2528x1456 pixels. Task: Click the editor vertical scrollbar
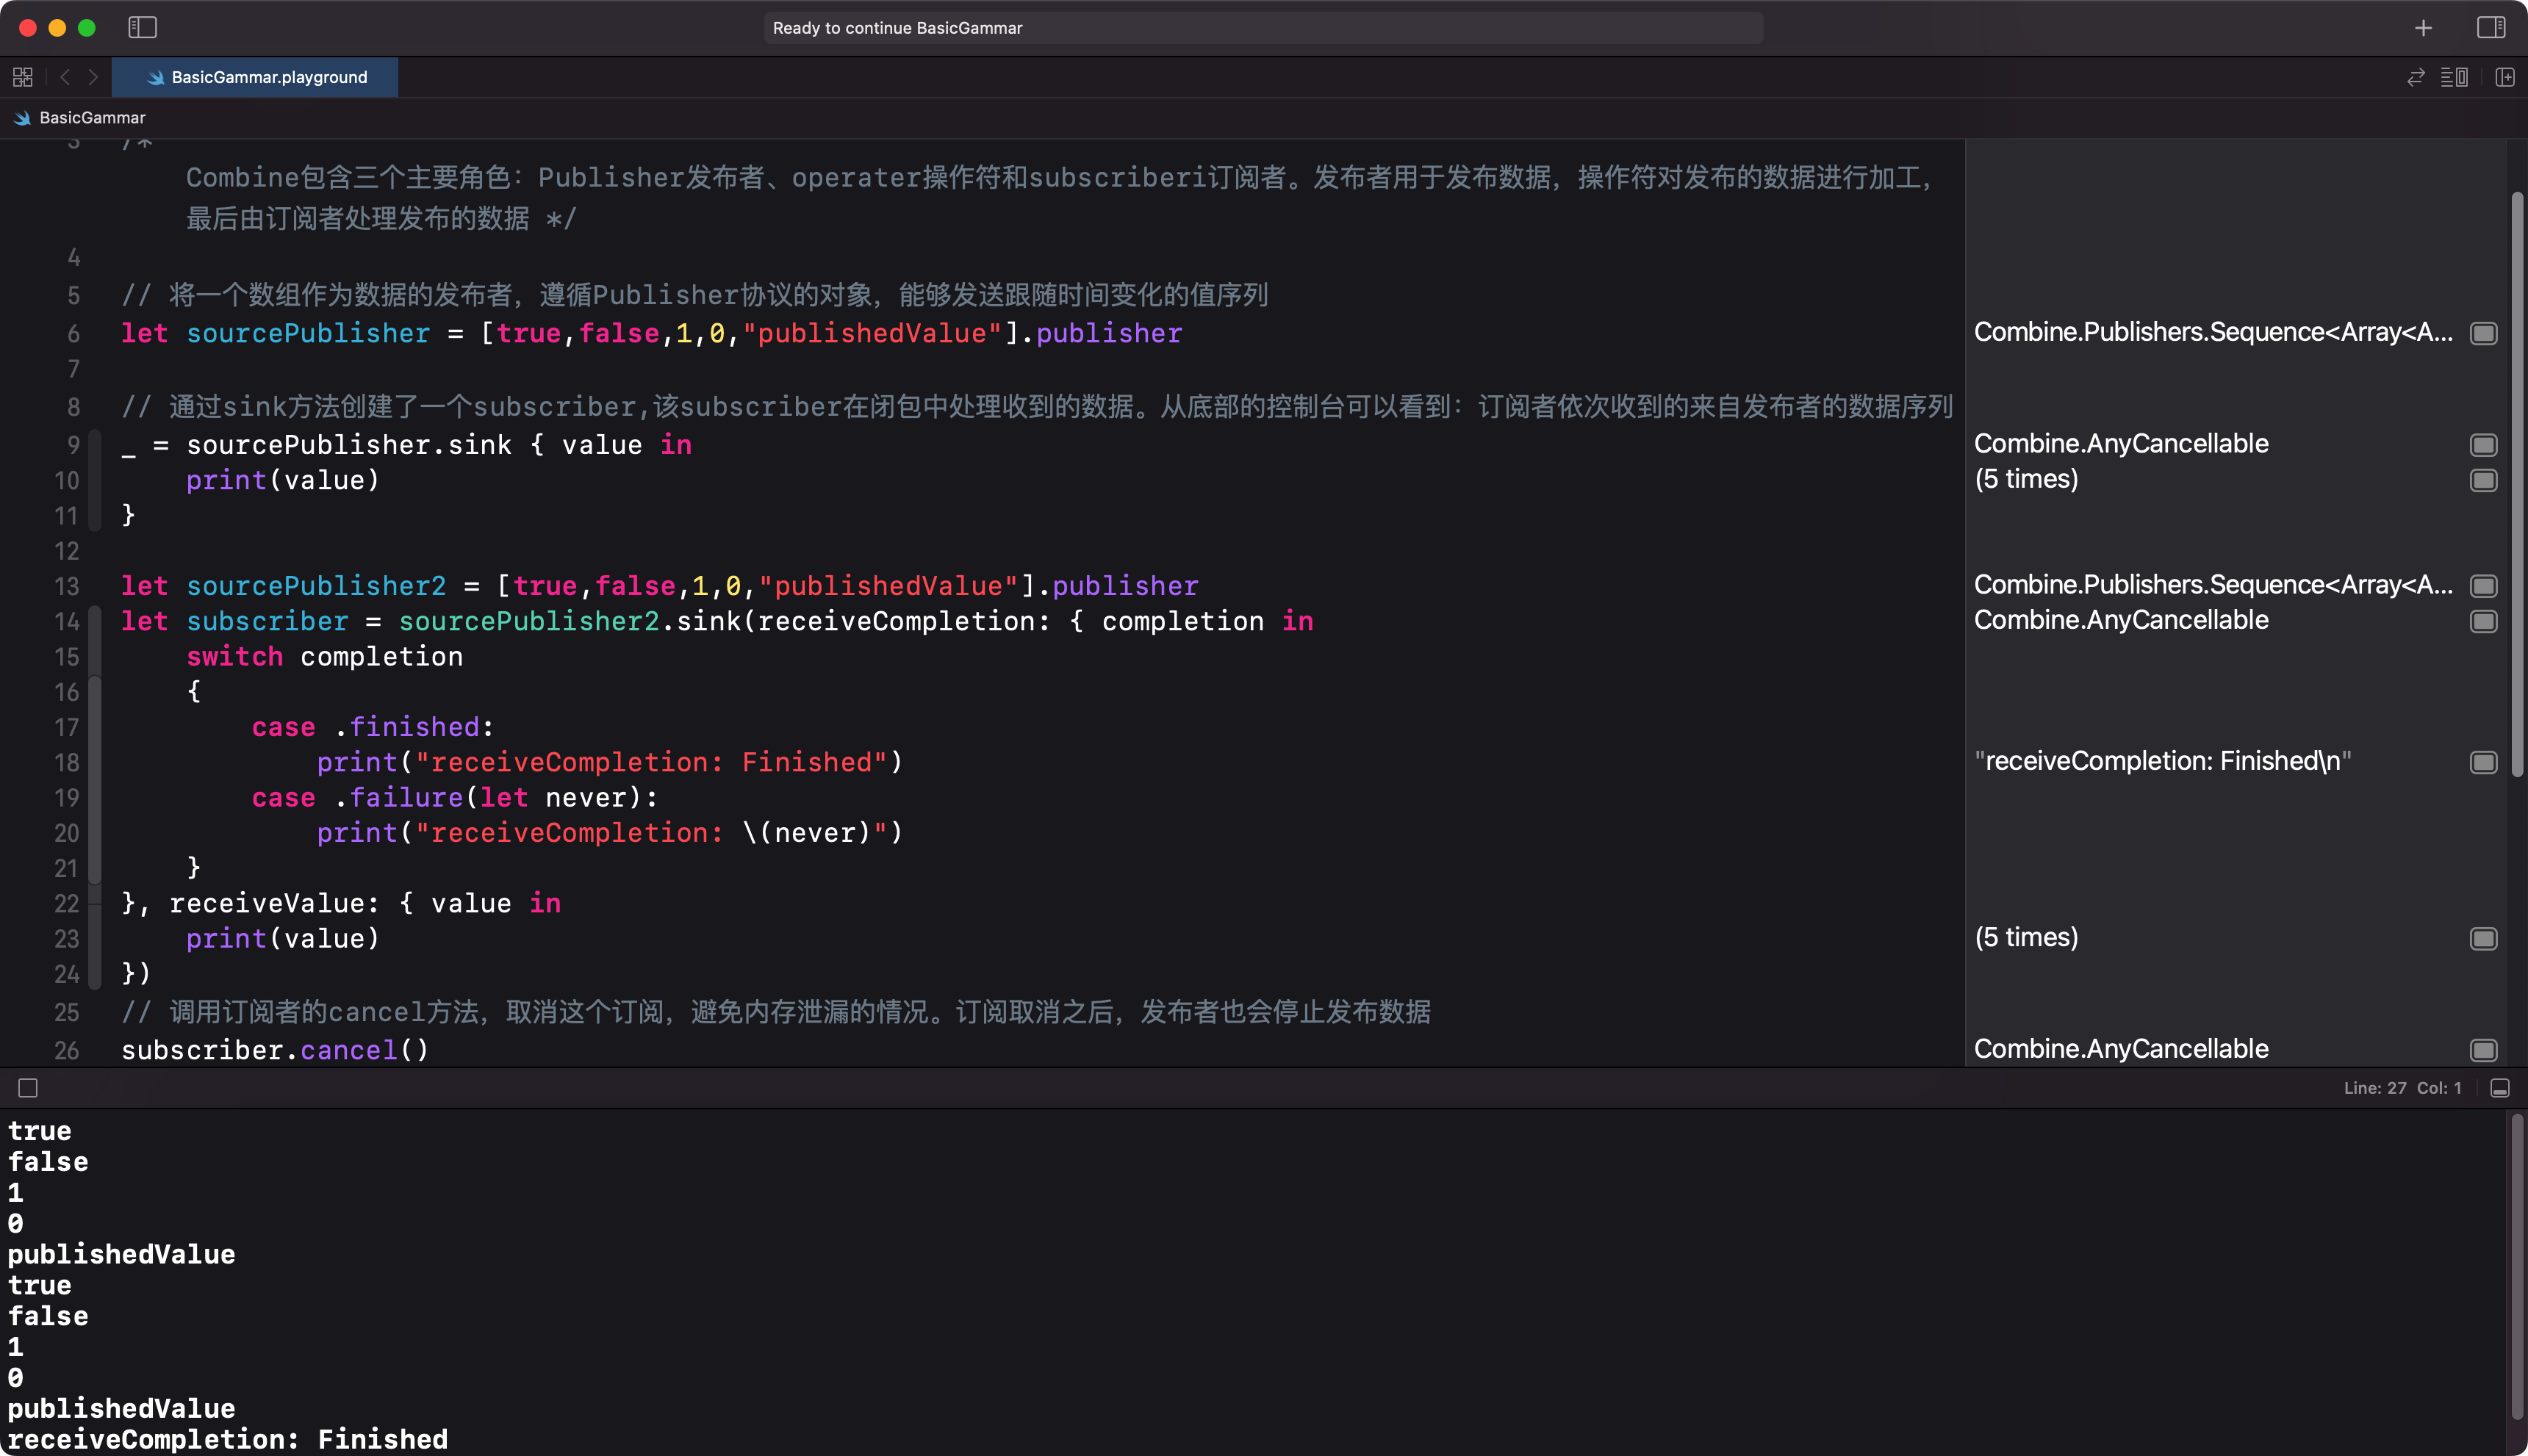(2517, 485)
